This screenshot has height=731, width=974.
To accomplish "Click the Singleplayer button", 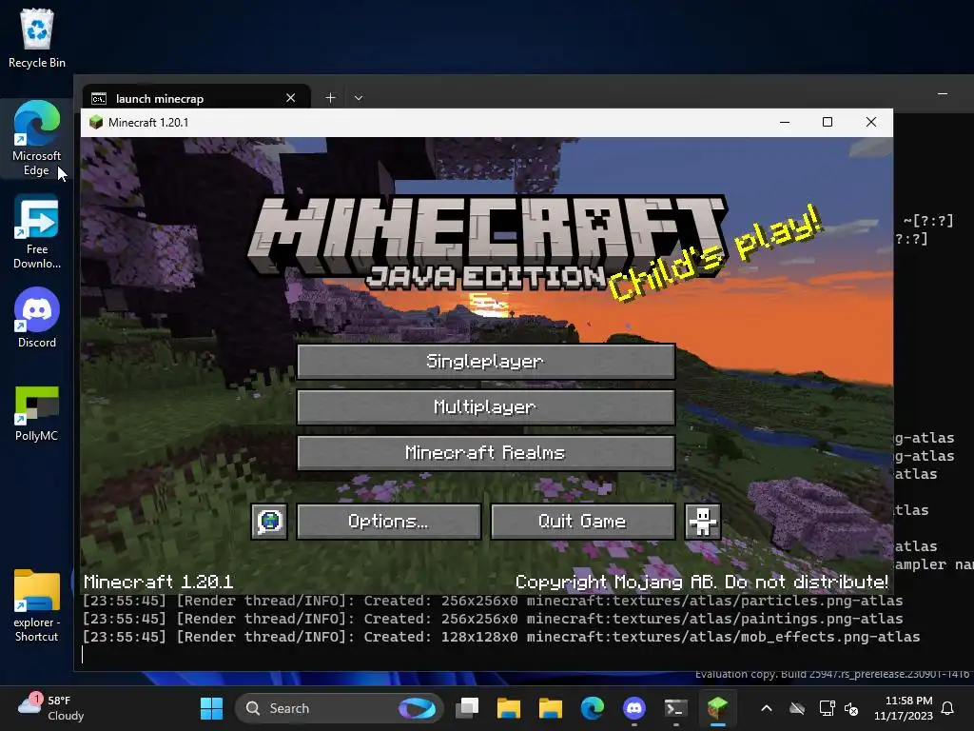I will click(x=486, y=361).
